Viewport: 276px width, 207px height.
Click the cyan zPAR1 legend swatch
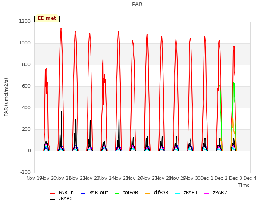click(178, 193)
